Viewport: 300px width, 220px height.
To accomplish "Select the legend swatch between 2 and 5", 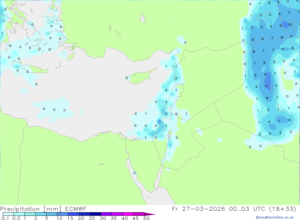I will point(41,214).
